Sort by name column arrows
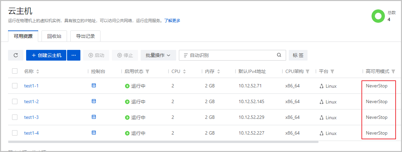The image size is (402, 152). (38, 71)
